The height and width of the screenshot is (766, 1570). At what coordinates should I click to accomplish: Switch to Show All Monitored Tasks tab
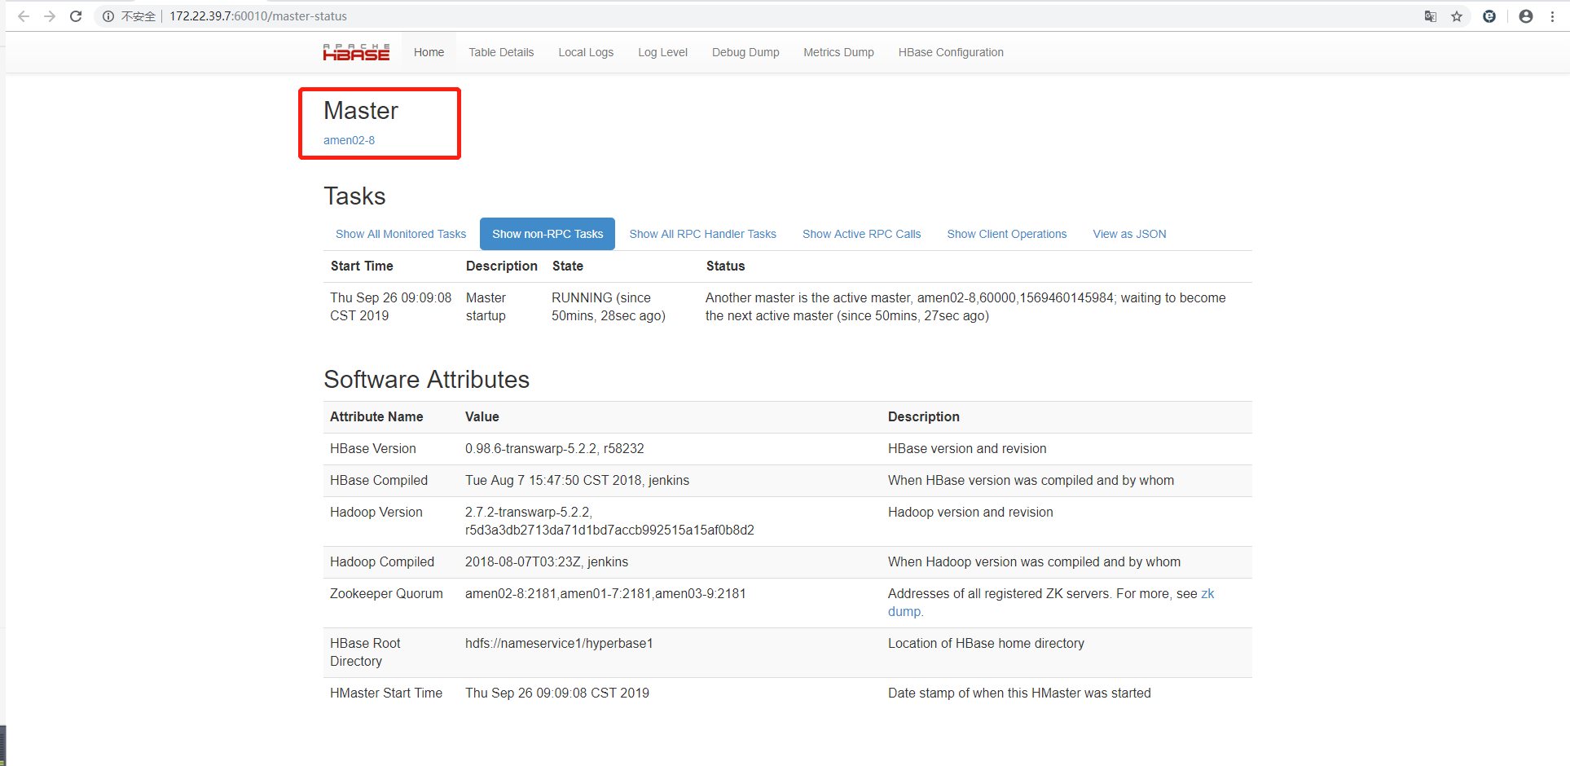tap(401, 234)
